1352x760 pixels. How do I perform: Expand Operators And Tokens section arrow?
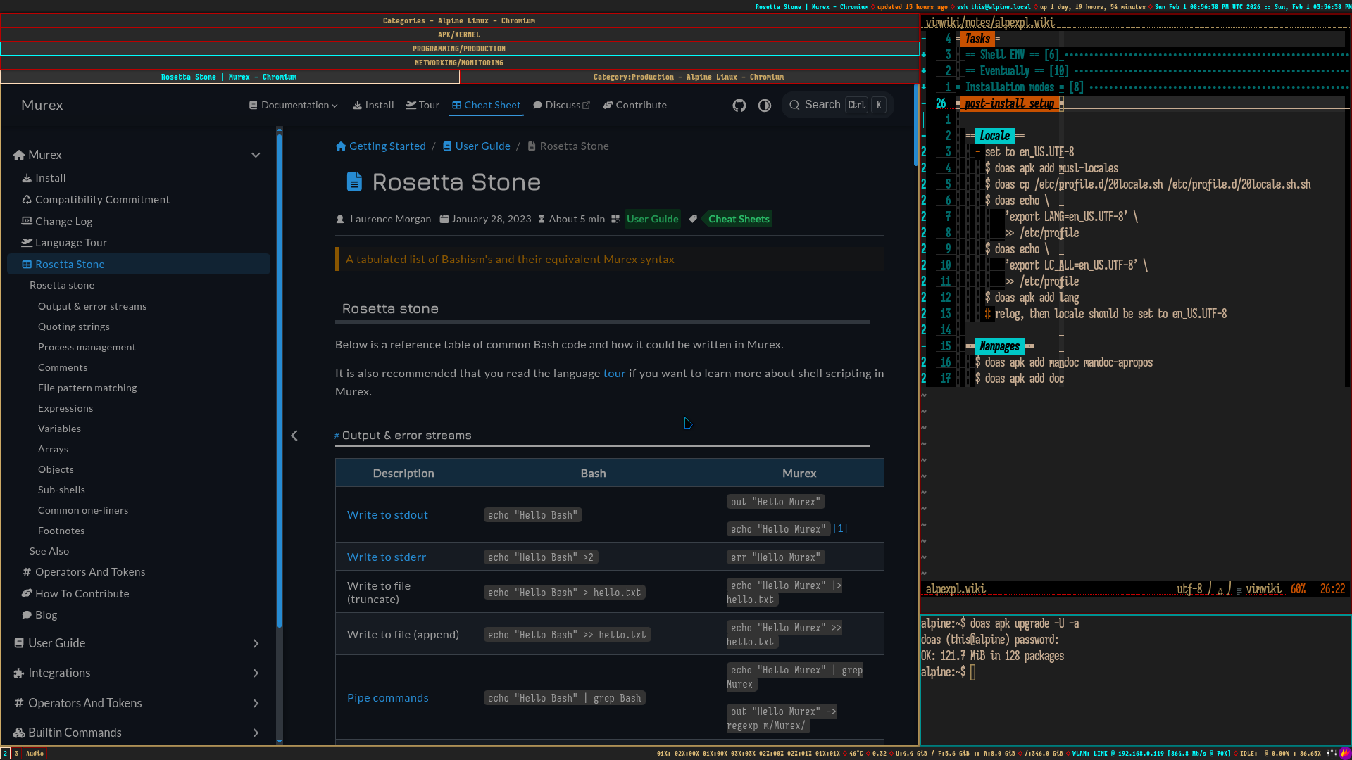(256, 704)
